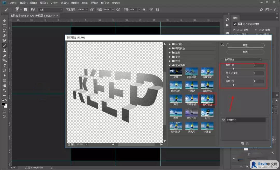Select the Eraser tool

coord(5,56)
